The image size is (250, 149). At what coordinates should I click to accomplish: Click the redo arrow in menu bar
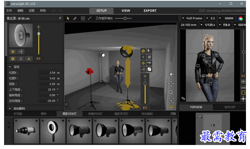pos(60,10)
